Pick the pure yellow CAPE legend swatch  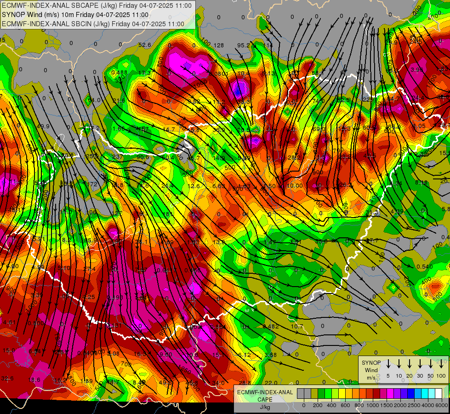coord(342,393)
